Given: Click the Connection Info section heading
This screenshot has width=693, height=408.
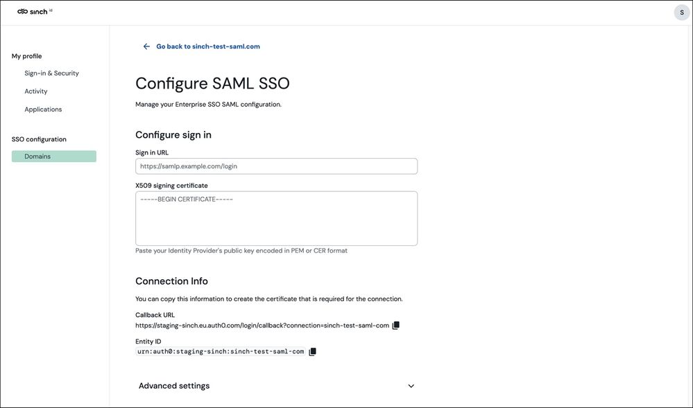Looking at the screenshot, I should [171, 281].
